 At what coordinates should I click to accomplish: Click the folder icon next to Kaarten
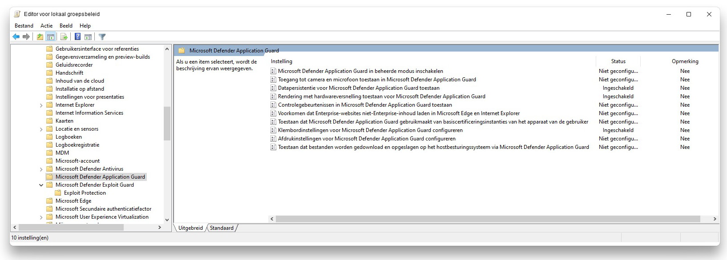pyautogui.click(x=49, y=121)
